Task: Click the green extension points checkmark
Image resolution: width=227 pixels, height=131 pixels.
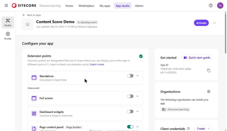Action: coord(141,56)
